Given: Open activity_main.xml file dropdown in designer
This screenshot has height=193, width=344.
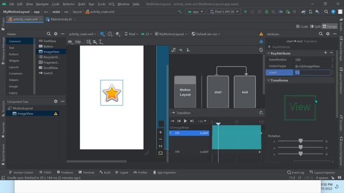Looking at the screenshot, I should 82,34.
